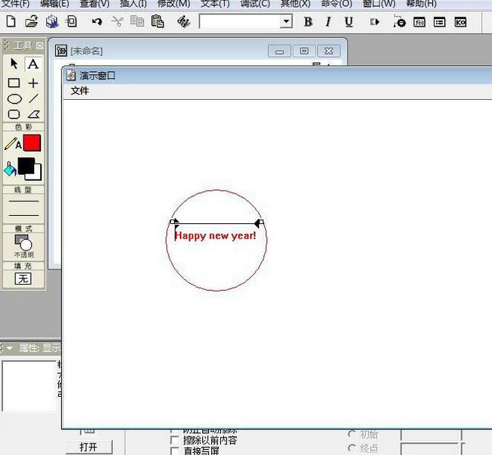Click the paint bucket fill icon
Viewport: 492px width, 455px height.
[10, 170]
